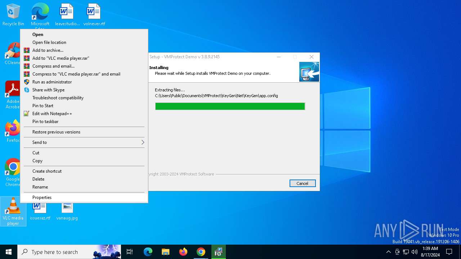Select the Firefox desktop shortcut
The image size is (461, 259).
tap(13, 132)
